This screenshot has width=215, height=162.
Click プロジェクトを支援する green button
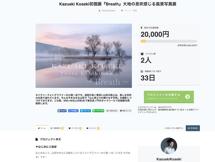click(x=169, y=97)
